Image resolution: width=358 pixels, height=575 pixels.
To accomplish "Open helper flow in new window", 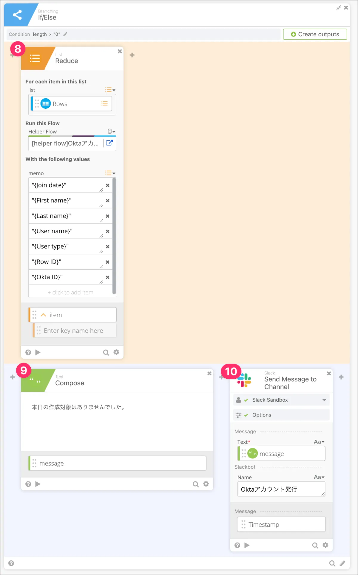I will tap(109, 143).
